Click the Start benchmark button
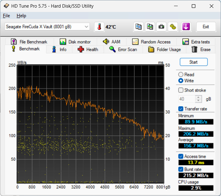The height and width of the screenshot is (196, 221). pos(194,62)
